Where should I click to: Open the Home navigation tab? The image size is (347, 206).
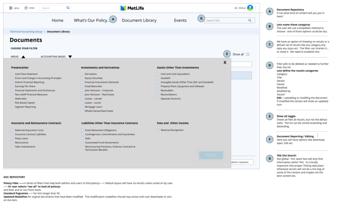coord(58,20)
